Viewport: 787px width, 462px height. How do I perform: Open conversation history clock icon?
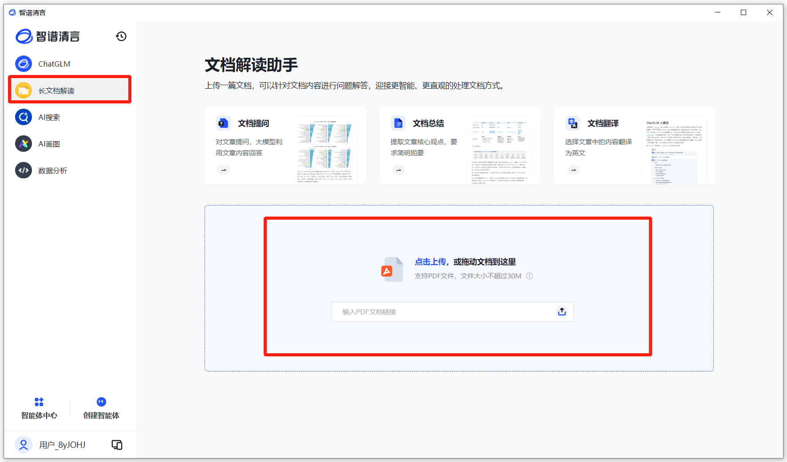click(121, 36)
